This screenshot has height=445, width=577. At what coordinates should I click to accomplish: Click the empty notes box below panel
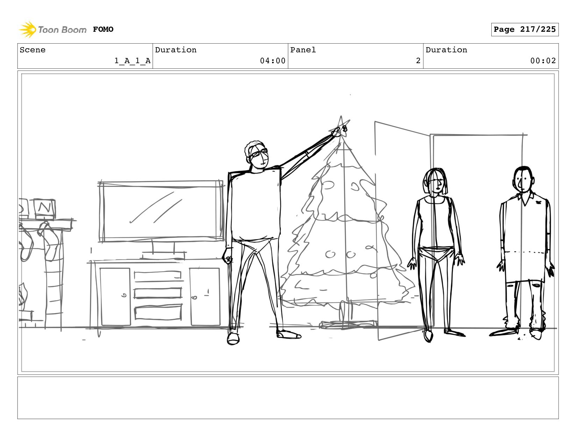288,398
